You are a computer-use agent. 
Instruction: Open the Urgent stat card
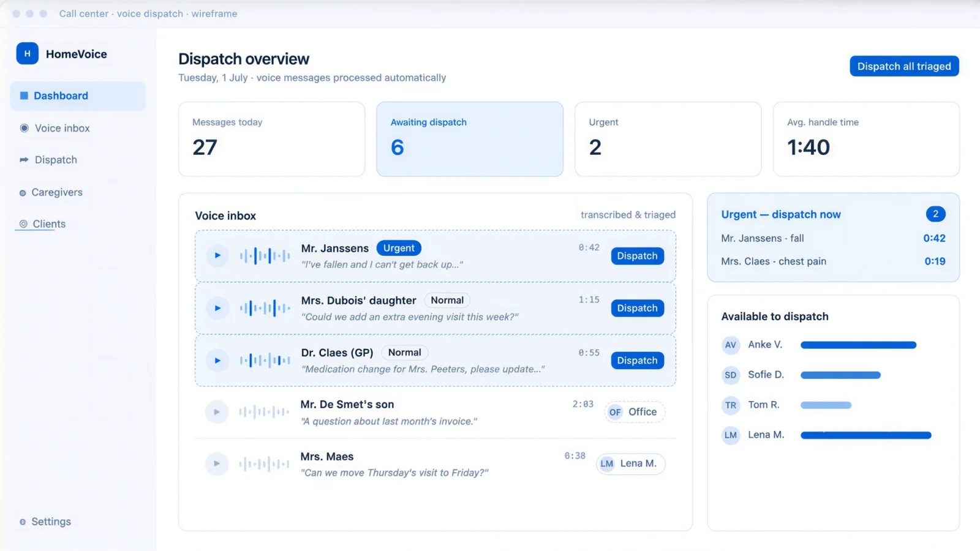(x=668, y=139)
